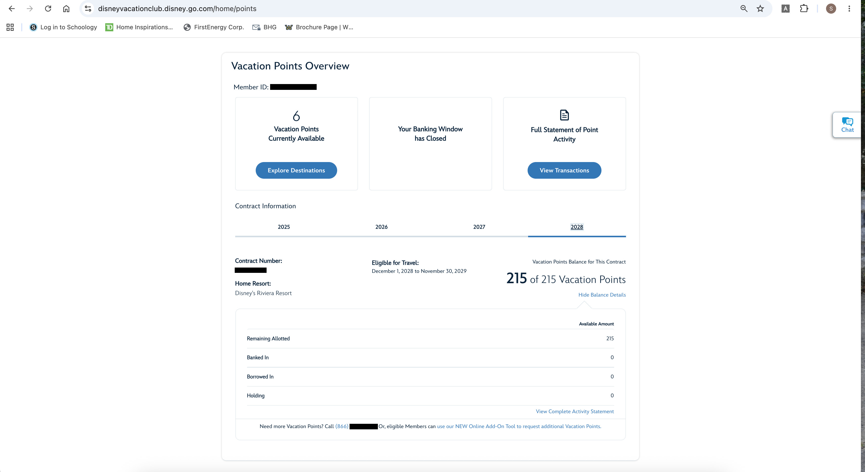Click the Contract Information heading
This screenshot has height=472, width=865.
265,206
